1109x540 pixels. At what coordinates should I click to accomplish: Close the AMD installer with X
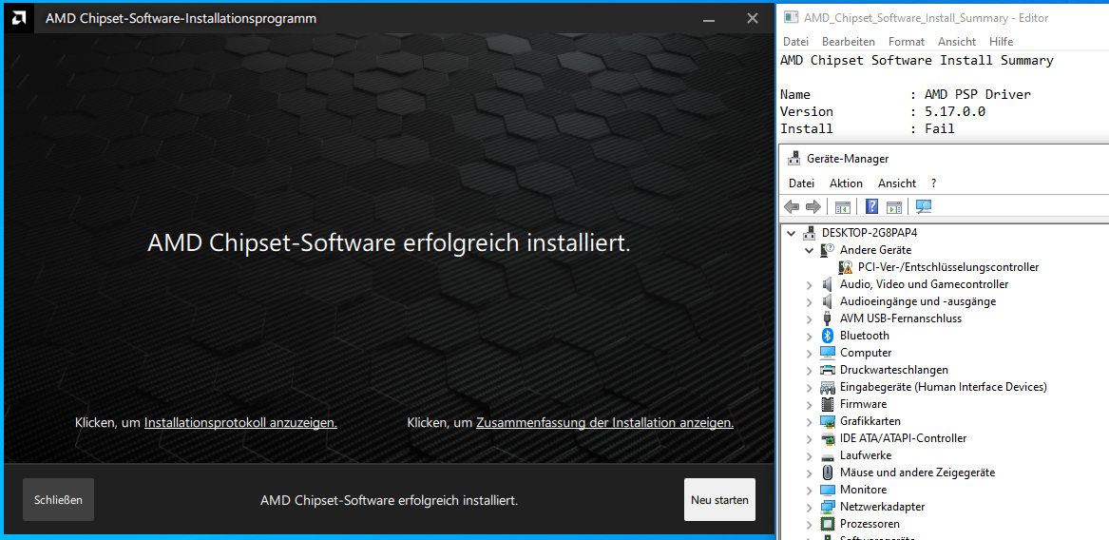tap(753, 18)
